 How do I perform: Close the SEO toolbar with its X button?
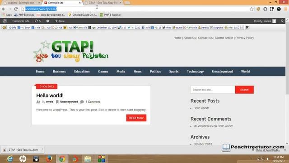[247, 27]
